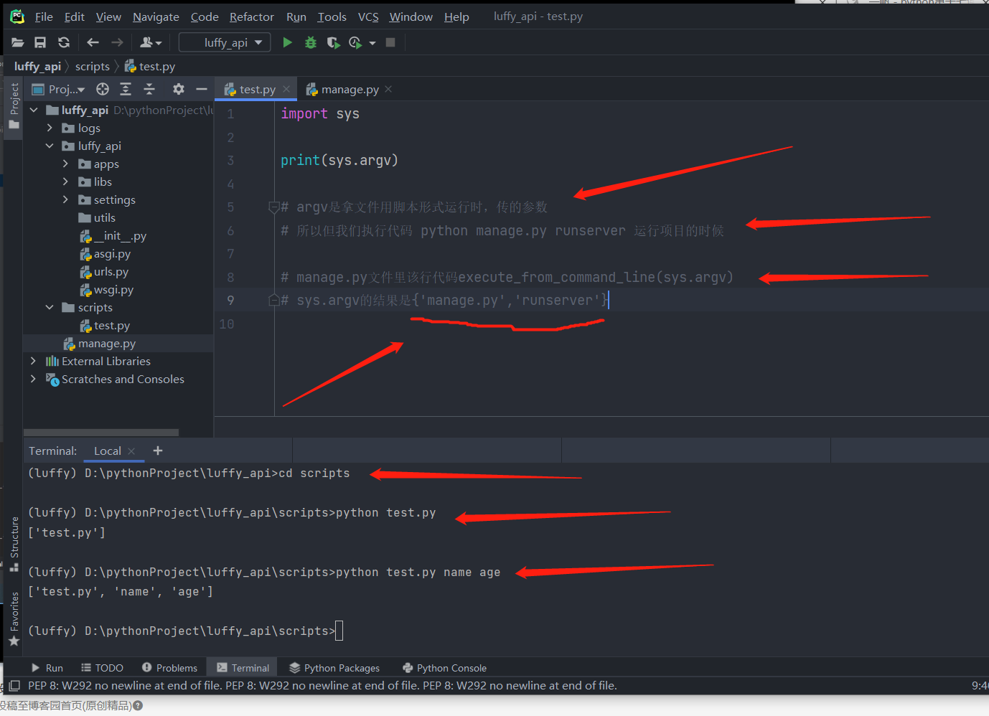The width and height of the screenshot is (989, 716).
Task: Click the Project panel horizontal scrollbar
Action: click(101, 433)
